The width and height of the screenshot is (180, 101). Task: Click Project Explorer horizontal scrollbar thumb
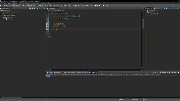(11, 98)
